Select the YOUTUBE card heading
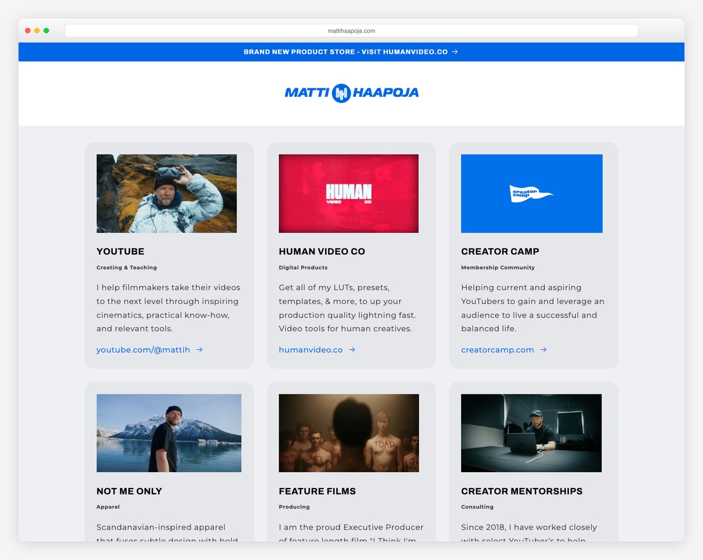 120,252
